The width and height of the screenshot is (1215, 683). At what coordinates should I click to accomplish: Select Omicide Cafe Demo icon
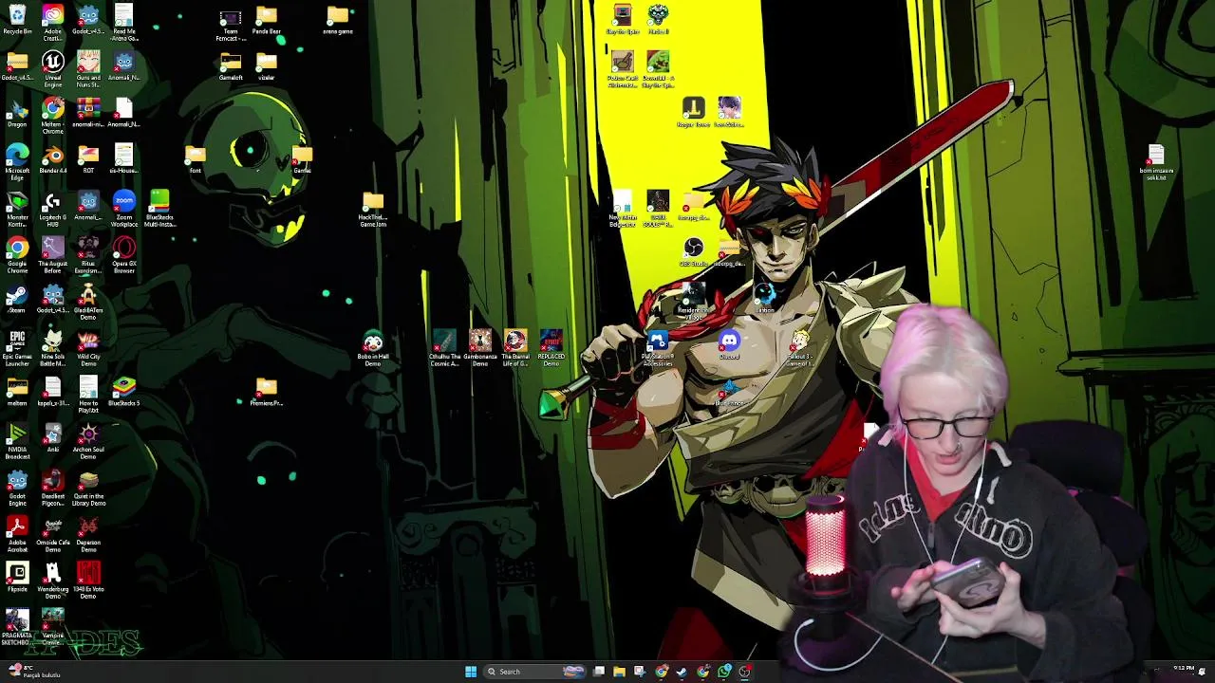53,534
